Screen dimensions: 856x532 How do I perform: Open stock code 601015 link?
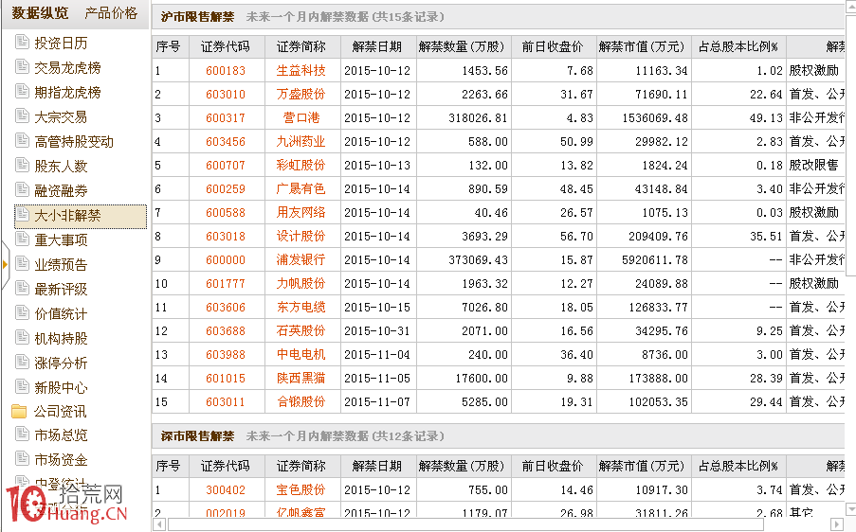coord(226,379)
